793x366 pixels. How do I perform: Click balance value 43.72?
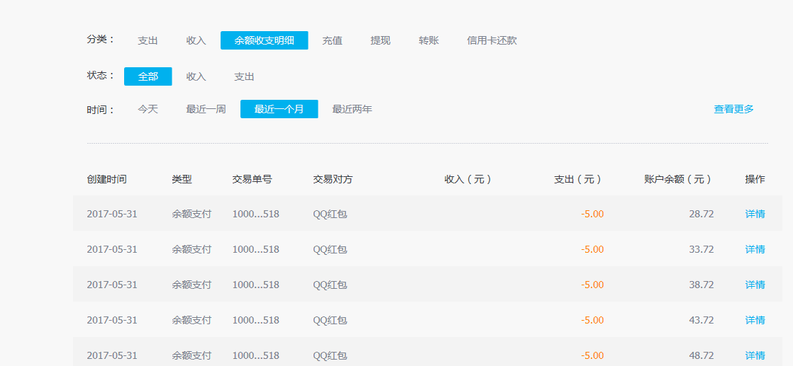click(701, 320)
